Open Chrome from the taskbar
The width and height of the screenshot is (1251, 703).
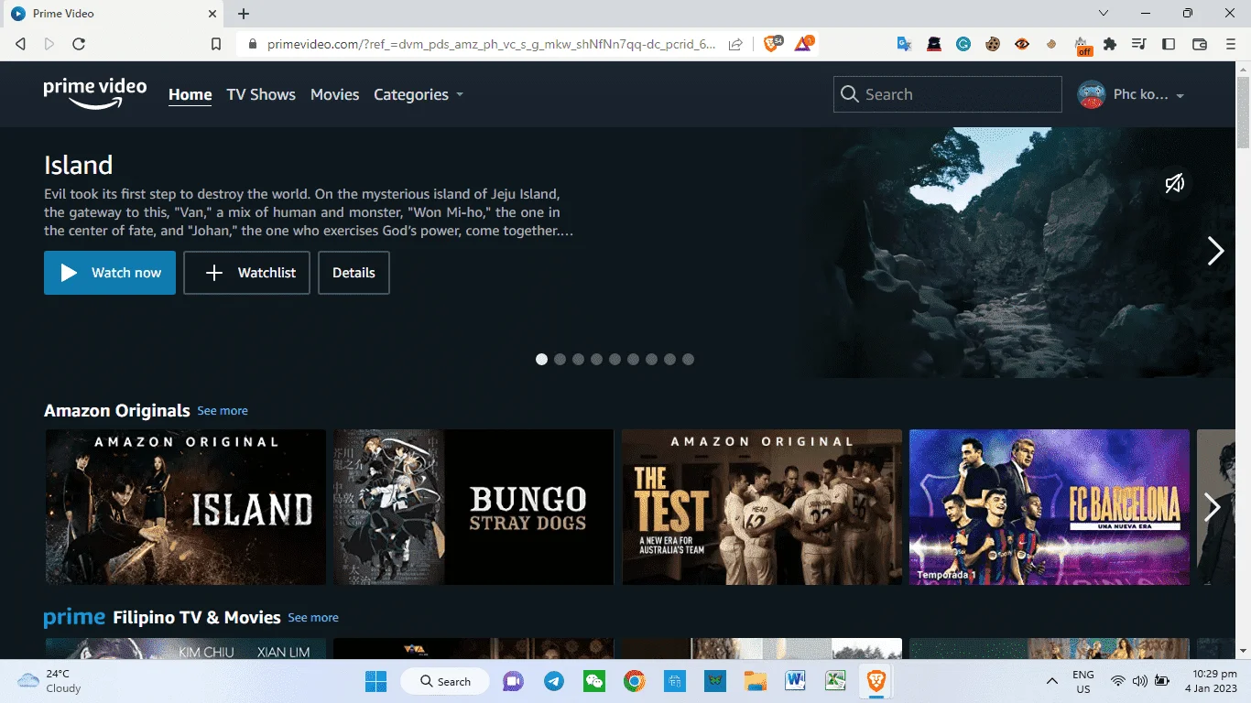point(634,681)
